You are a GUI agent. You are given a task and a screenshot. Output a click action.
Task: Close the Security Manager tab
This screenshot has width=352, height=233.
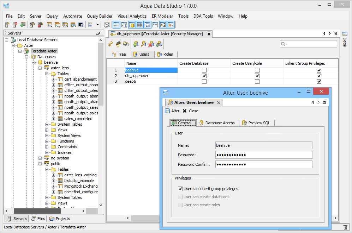pos(209,34)
